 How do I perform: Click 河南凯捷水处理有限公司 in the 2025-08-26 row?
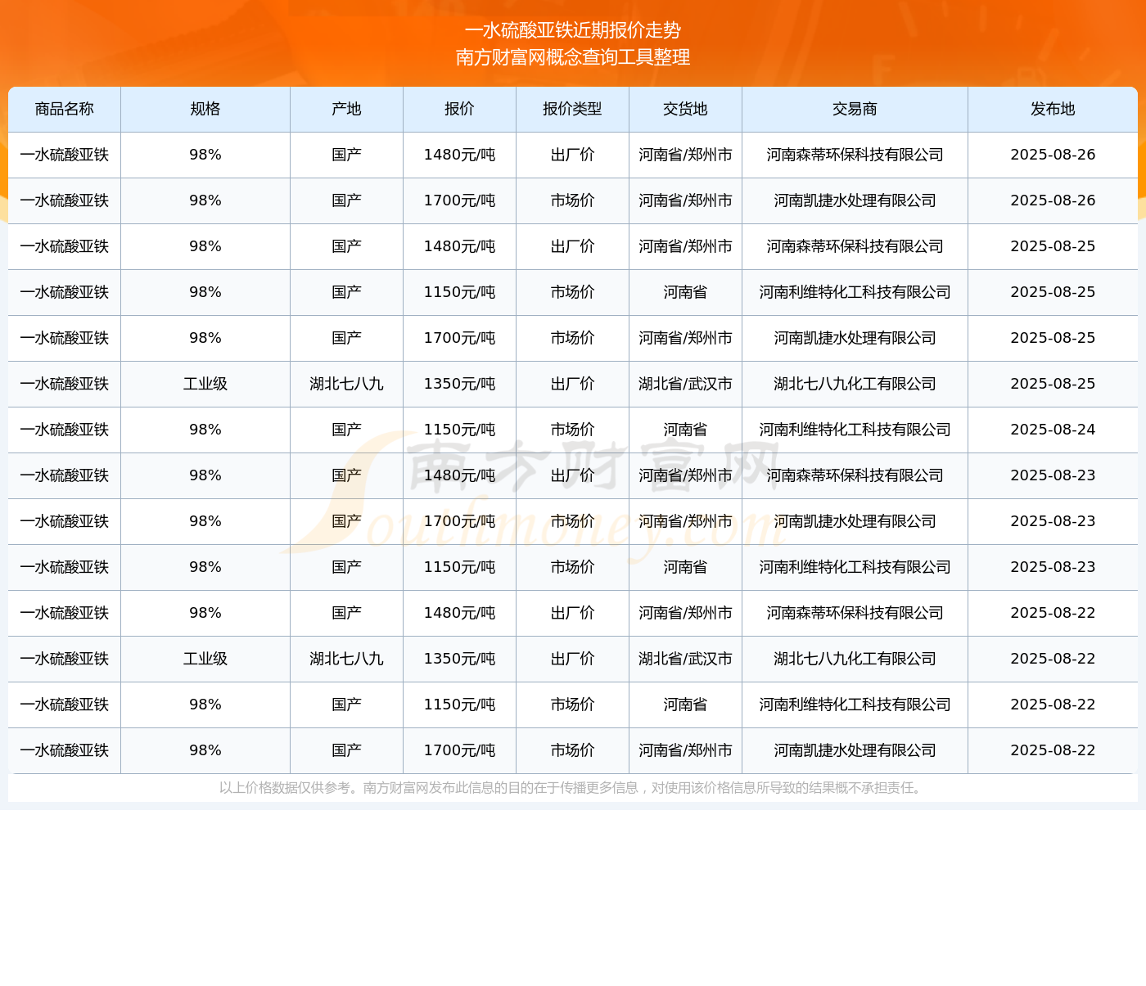click(x=855, y=200)
